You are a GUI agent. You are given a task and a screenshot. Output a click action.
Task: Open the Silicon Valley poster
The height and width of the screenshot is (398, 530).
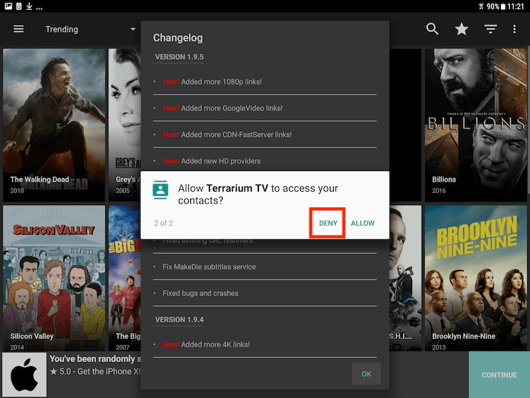click(54, 278)
